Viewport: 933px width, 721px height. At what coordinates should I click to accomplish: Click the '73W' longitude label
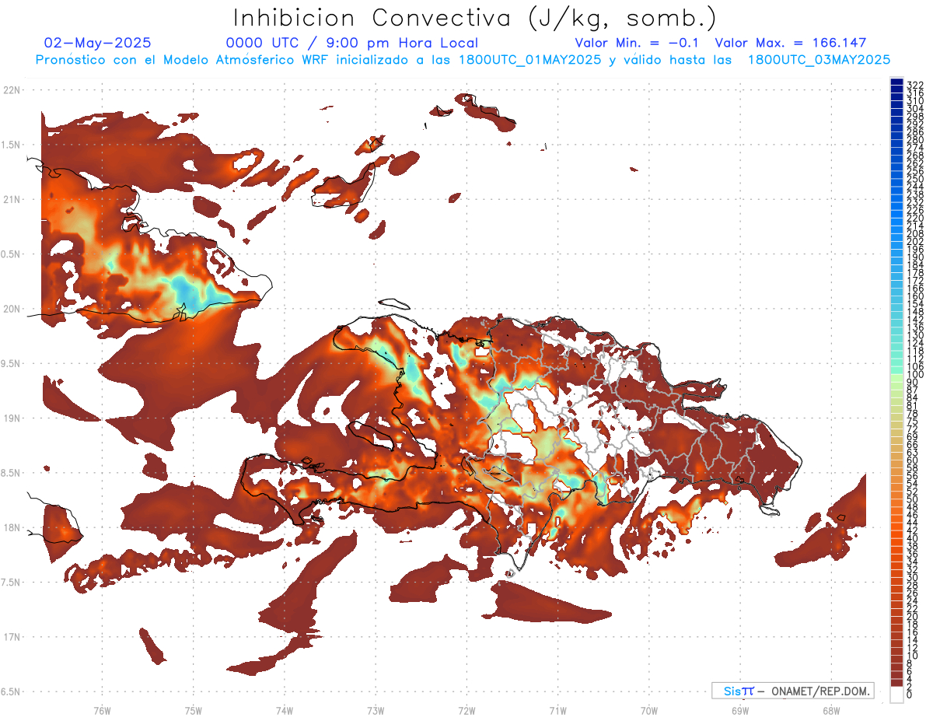pyautogui.click(x=376, y=710)
